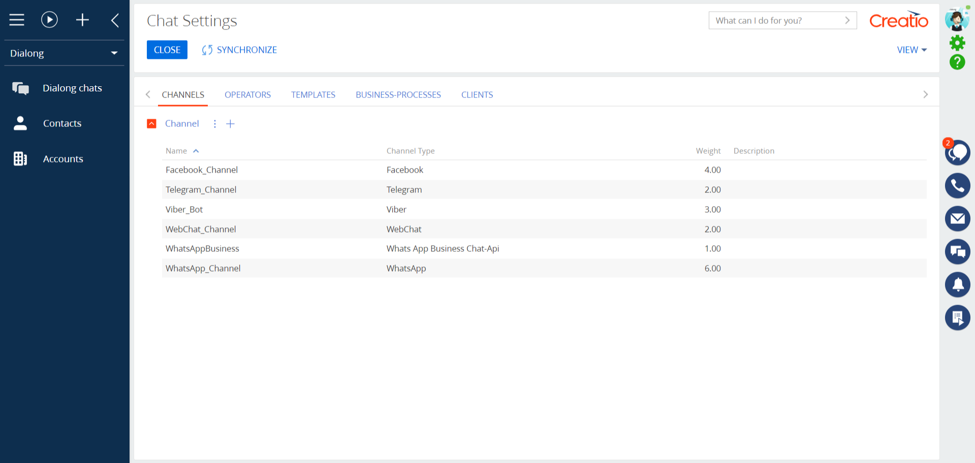Open the notifications bell panel
The image size is (975, 463).
point(957,284)
